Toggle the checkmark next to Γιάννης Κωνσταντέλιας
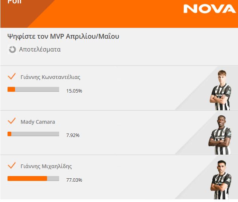Screen dimensions: 238x202 [x=12, y=76]
